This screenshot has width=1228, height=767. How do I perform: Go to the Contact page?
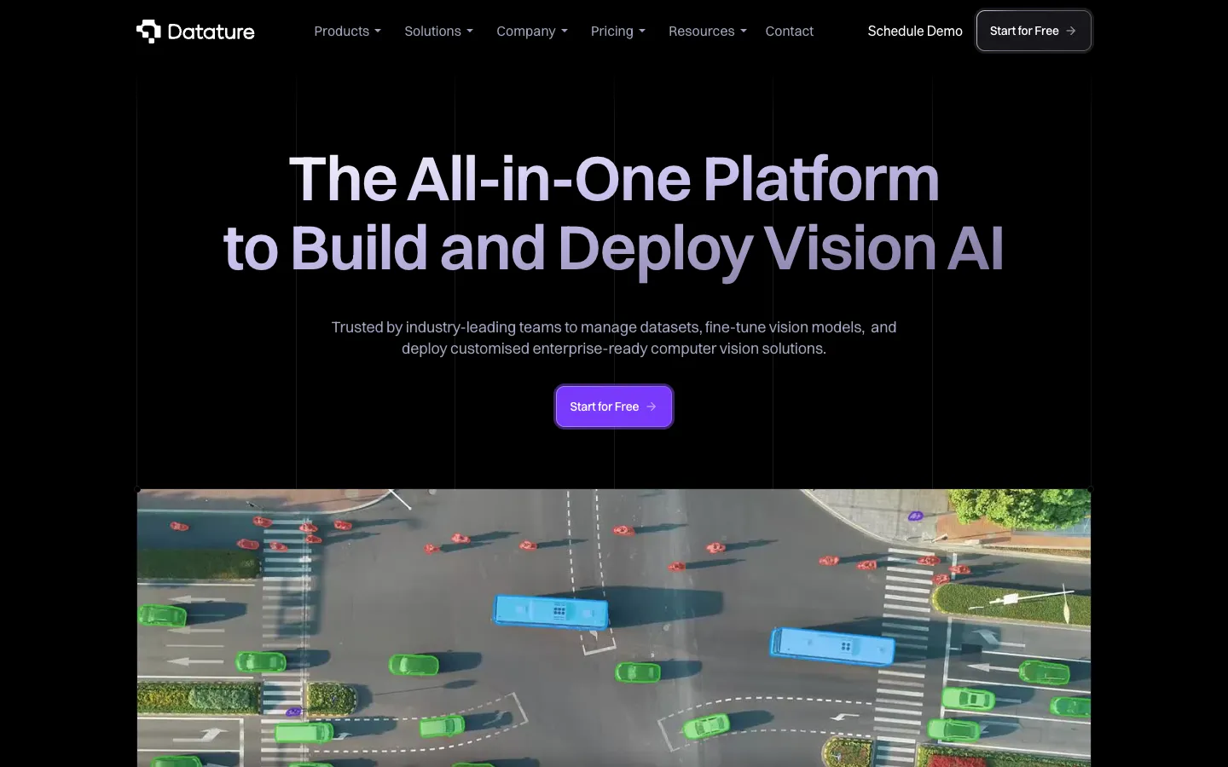tap(790, 31)
